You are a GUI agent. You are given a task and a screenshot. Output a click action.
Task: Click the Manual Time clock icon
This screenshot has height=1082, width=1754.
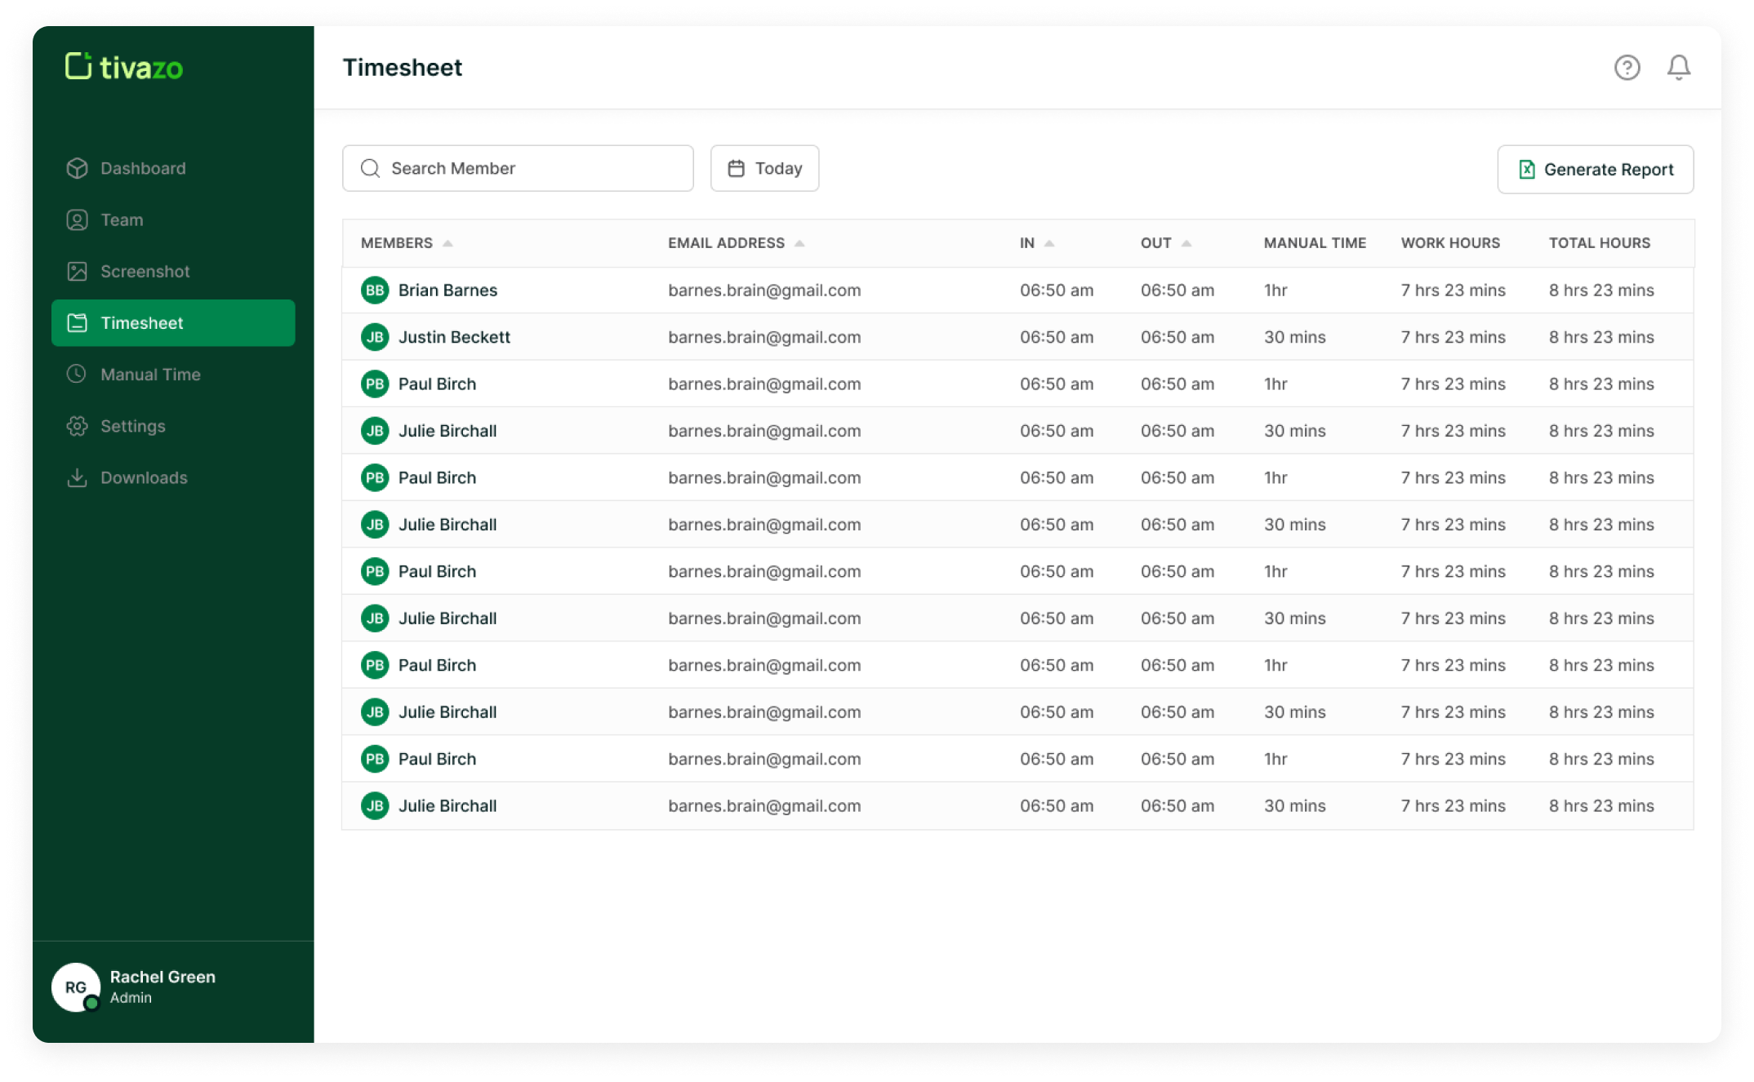click(77, 374)
